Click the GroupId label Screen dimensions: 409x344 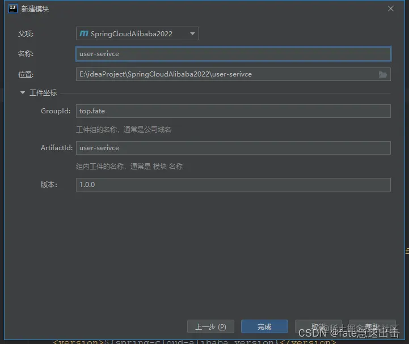[56, 111]
